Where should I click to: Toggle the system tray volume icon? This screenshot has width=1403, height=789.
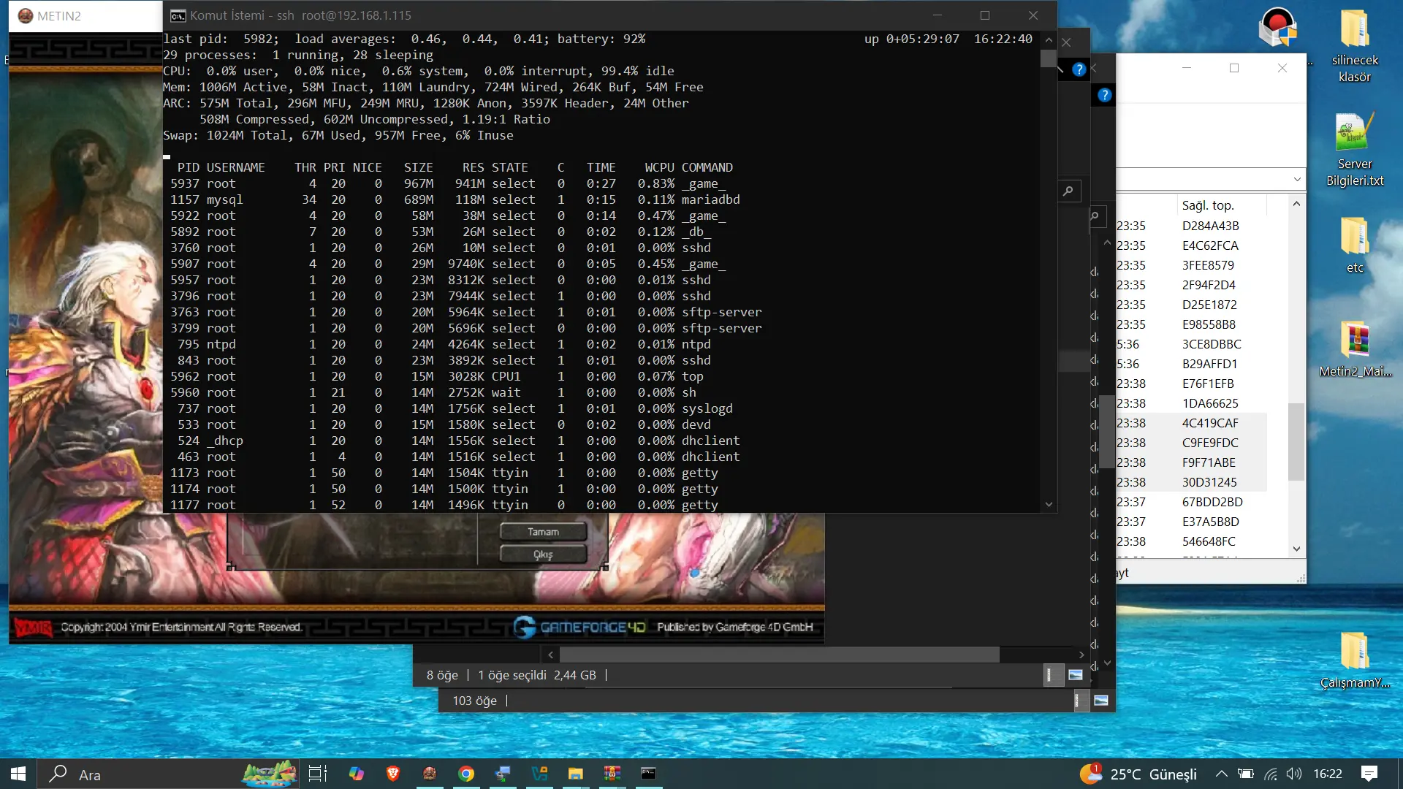click(1294, 774)
